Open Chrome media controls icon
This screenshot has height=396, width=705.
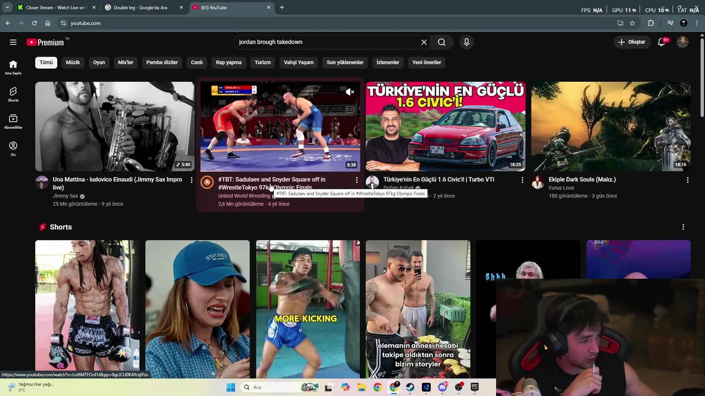[670, 23]
